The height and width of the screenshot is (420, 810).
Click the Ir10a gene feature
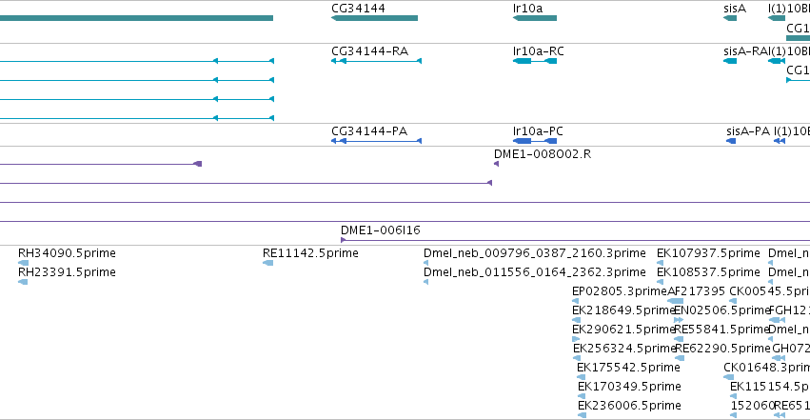pos(535,18)
